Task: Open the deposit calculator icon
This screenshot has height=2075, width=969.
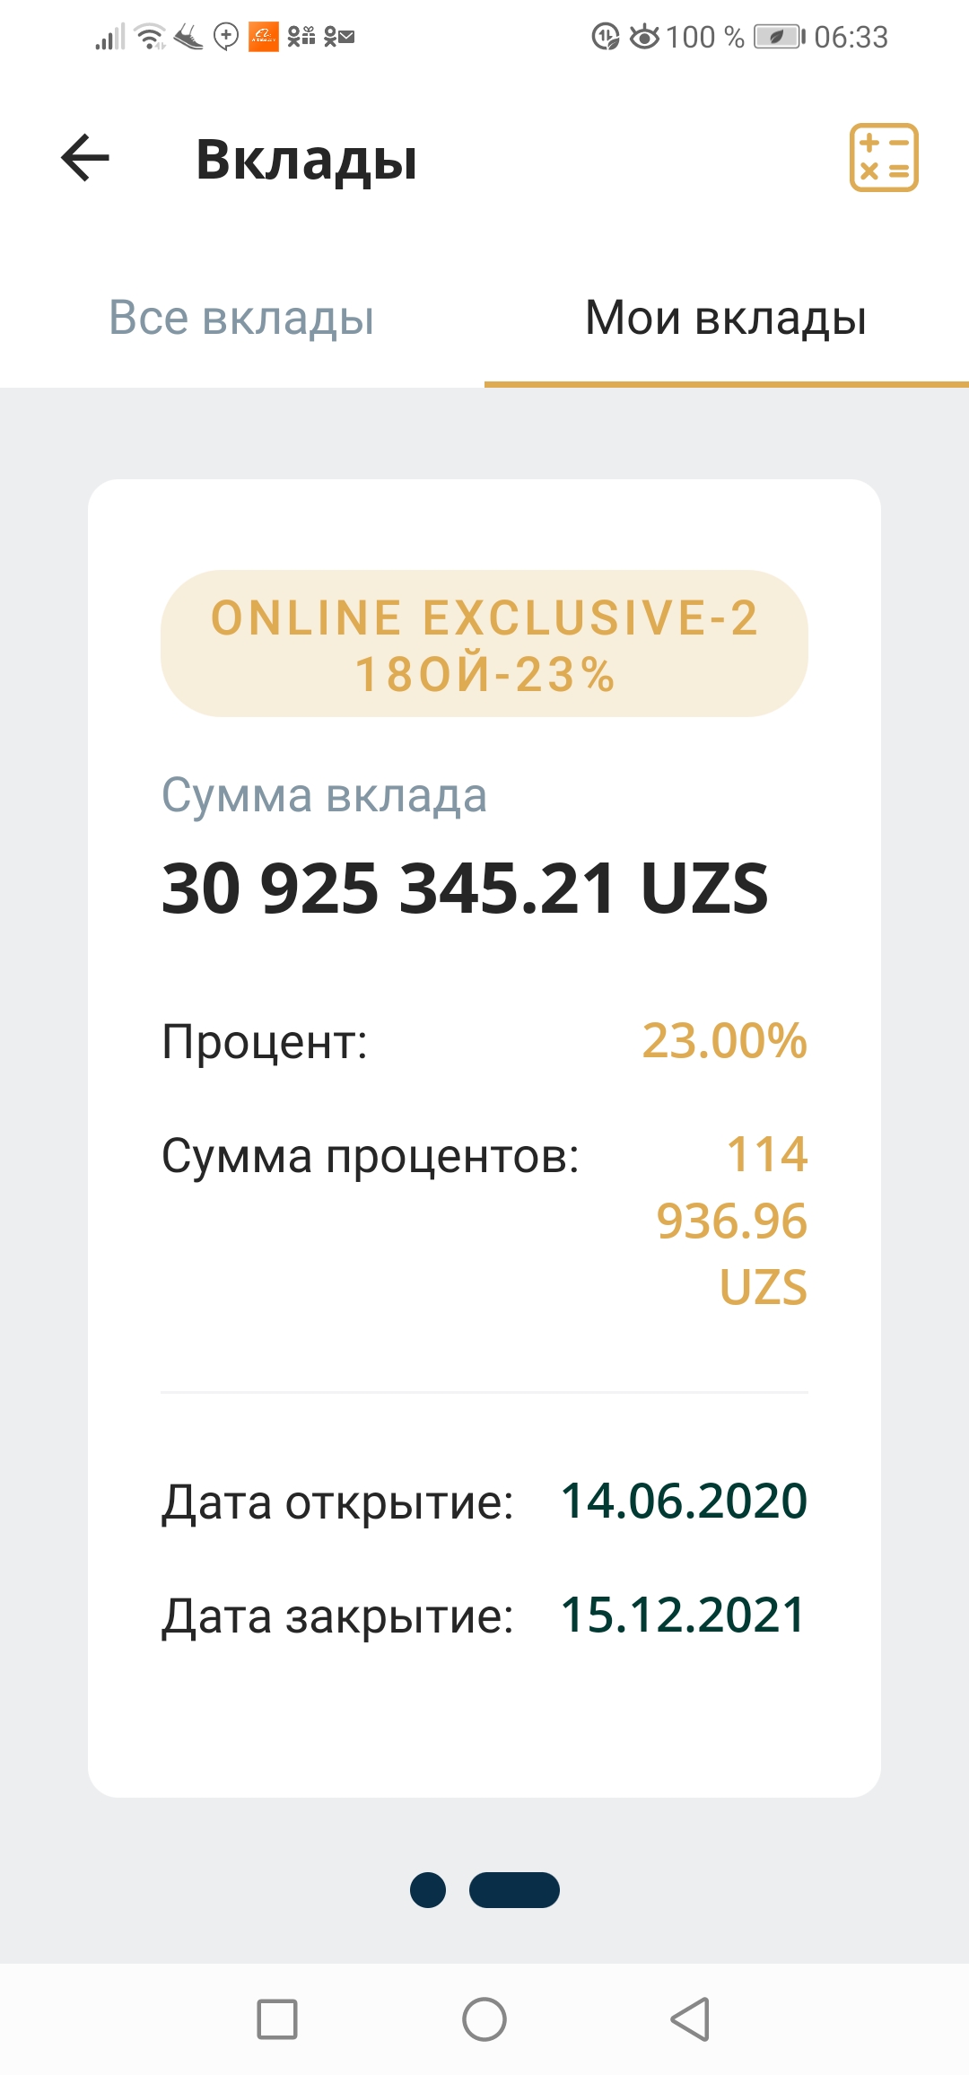Action: pos(884,158)
